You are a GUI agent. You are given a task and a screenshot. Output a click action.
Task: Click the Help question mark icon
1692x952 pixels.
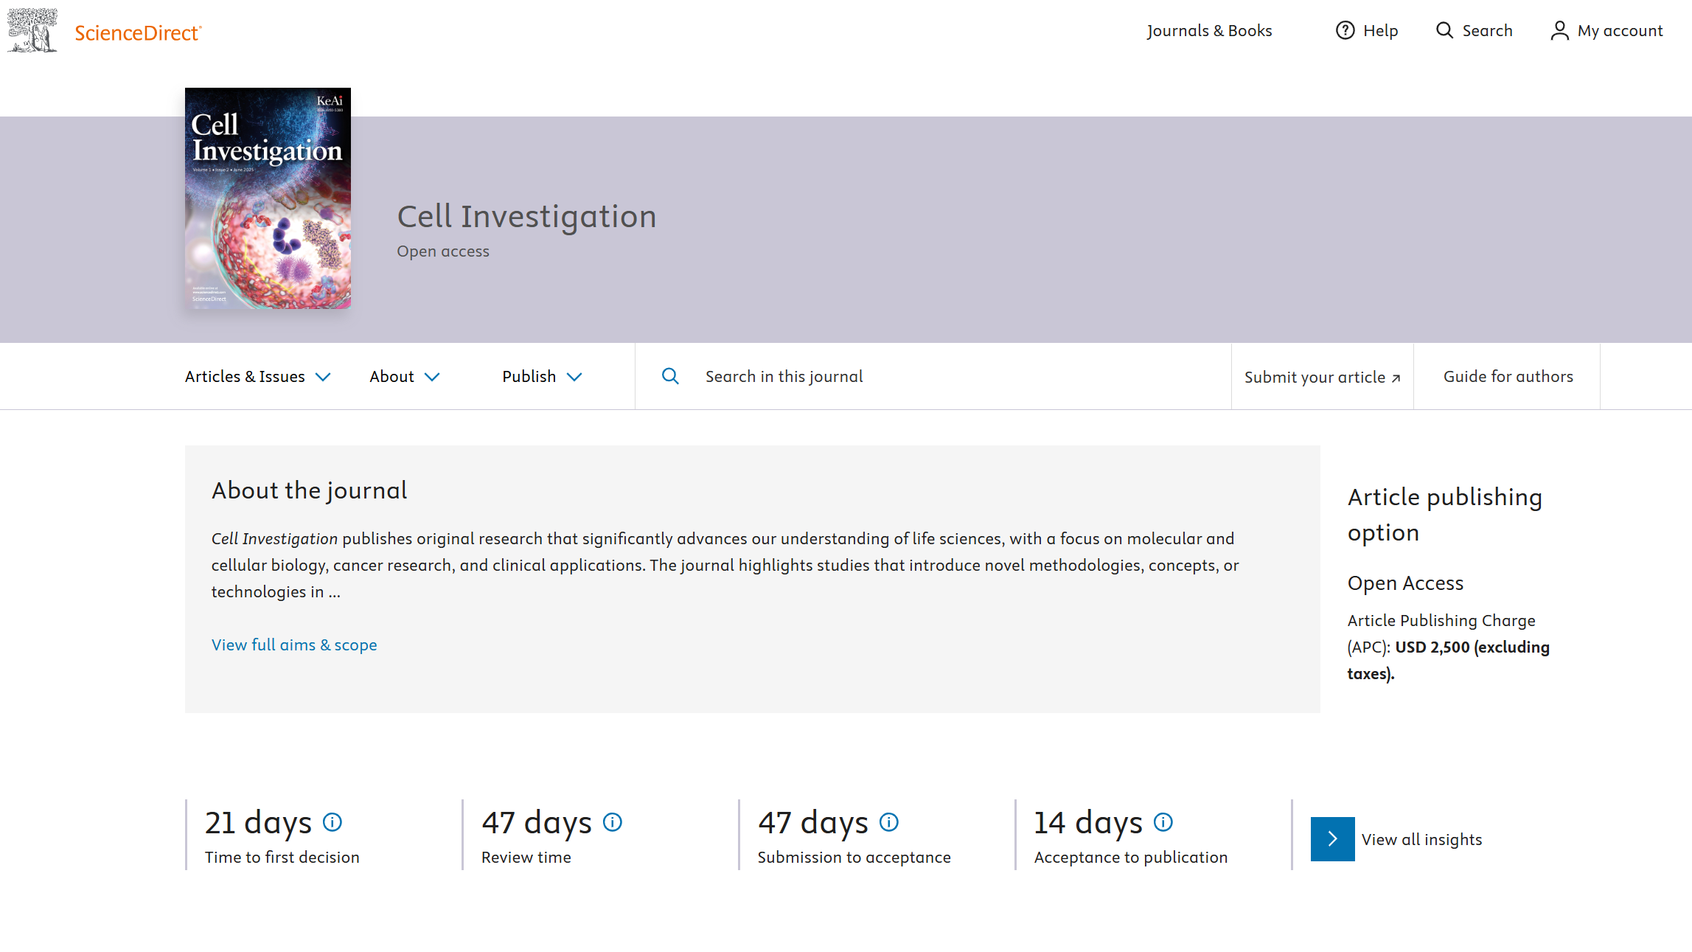click(x=1345, y=30)
